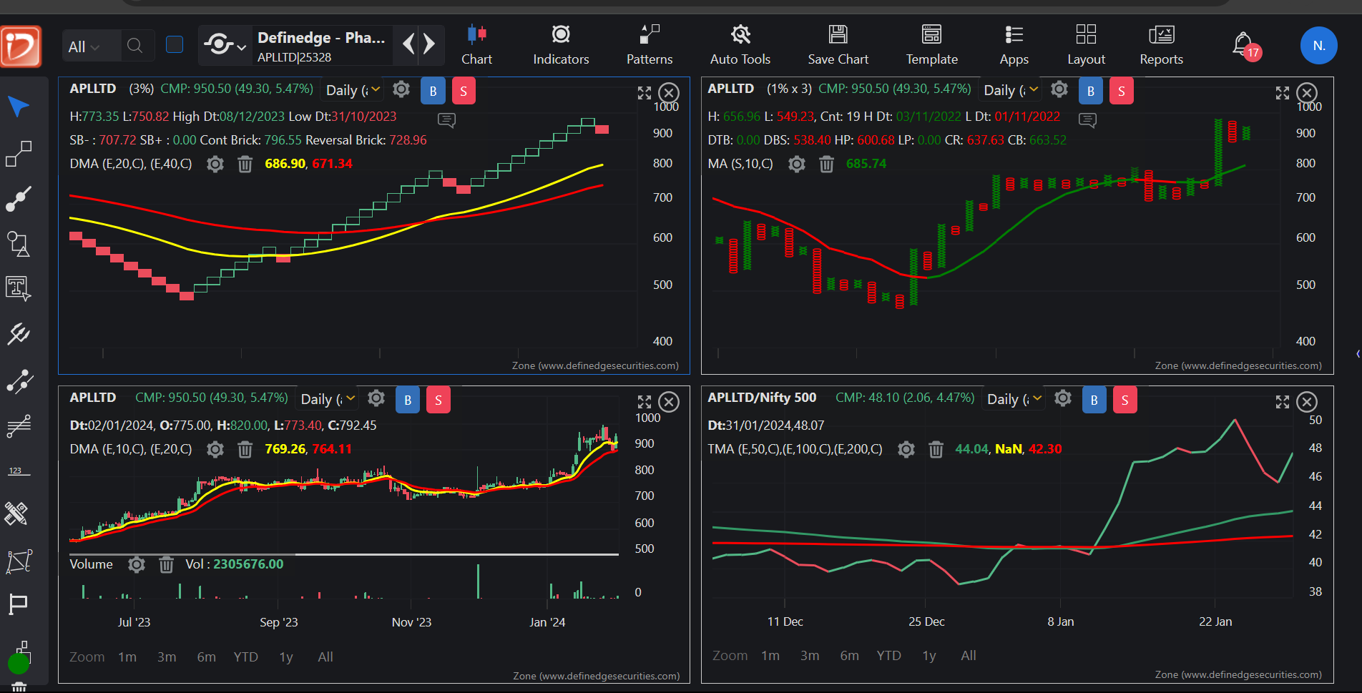
Task: Select the Fibonacci retracement lines tool
Action: [x=19, y=426]
